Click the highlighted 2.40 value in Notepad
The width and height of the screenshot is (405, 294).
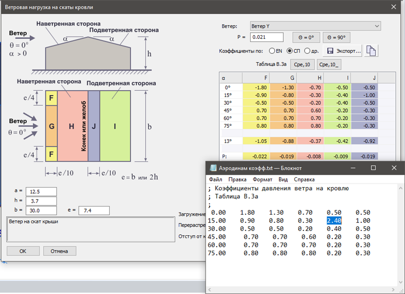click(334, 220)
